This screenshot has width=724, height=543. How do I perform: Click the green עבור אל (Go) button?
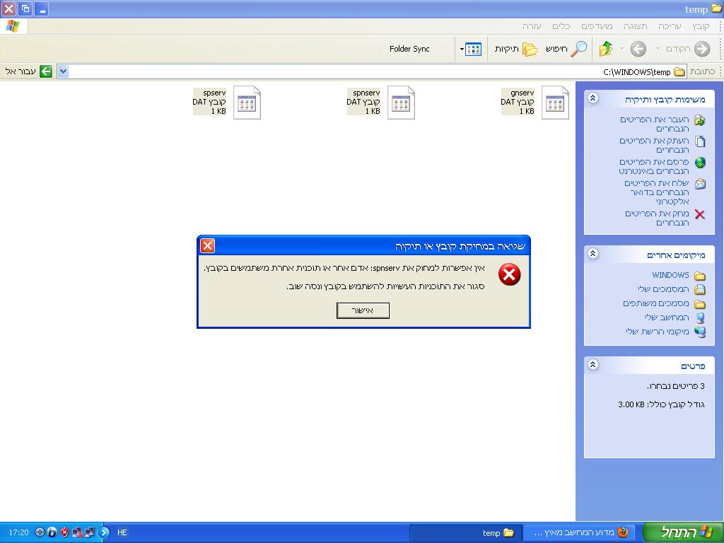pyautogui.click(x=46, y=71)
